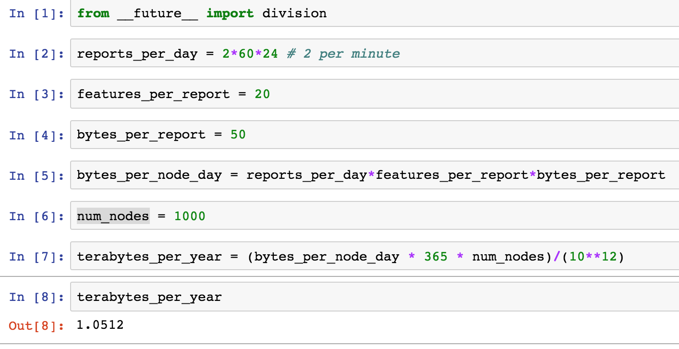
Task: Click the 10**12 divisor in cell 7
Action: [593, 256]
